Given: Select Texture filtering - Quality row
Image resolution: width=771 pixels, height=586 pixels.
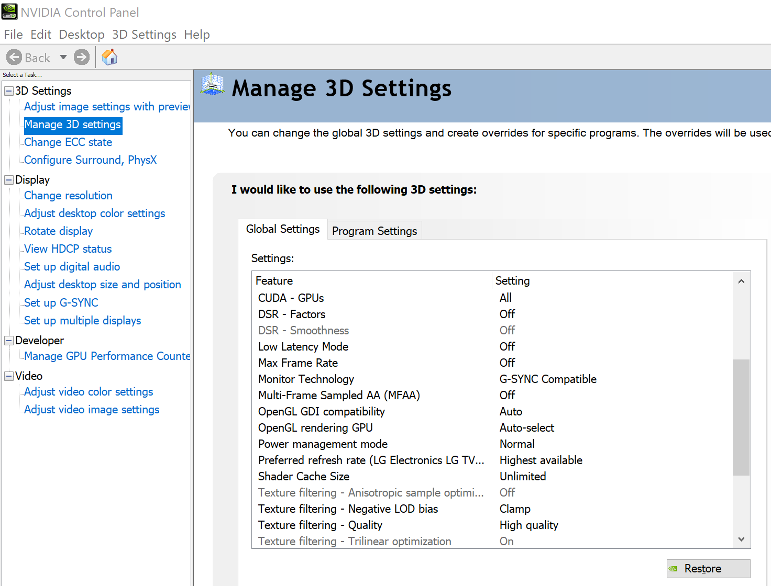Looking at the screenshot, I should tap(491, 525).
